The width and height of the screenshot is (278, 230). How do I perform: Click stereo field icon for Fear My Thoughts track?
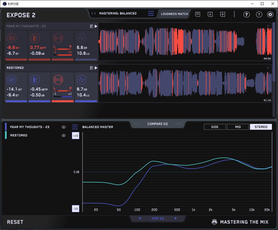(x=58, y=38)
